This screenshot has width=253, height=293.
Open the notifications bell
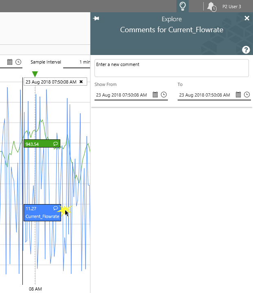click(x=211, y=6)
